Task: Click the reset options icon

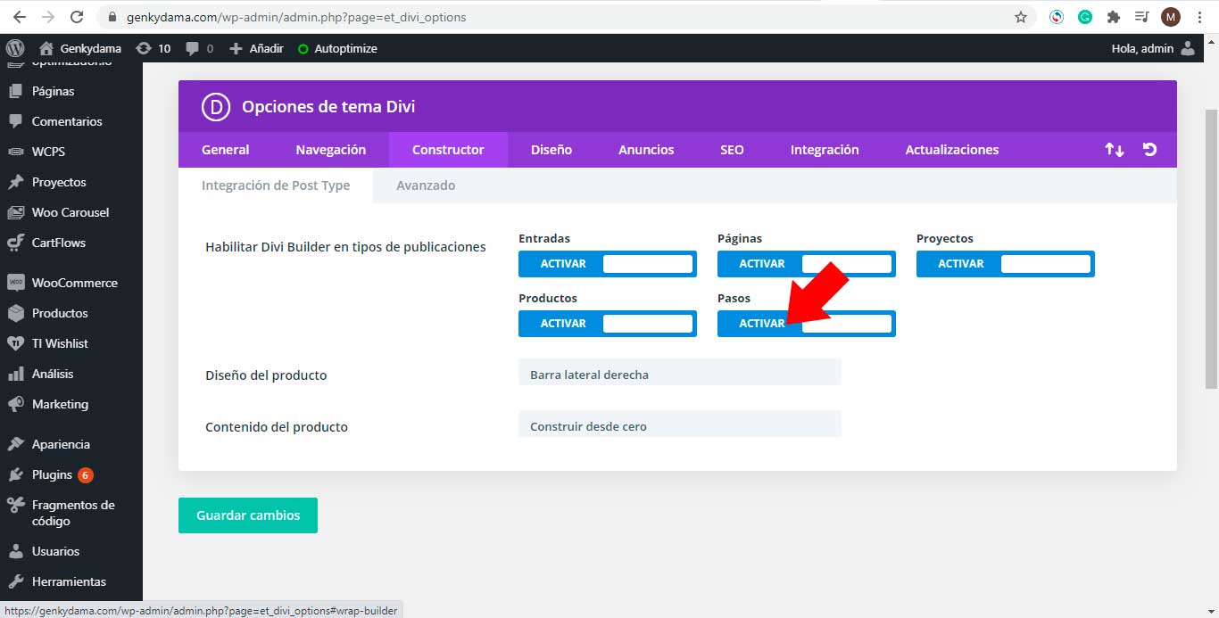Action: pyautogui.click(x=1150, y=150)
